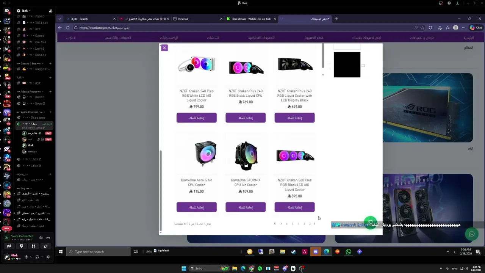485x273 pixels.
Task: Open the microphone options dropdown arrow in the Discord user panel
Action: [x=31, y=257]
